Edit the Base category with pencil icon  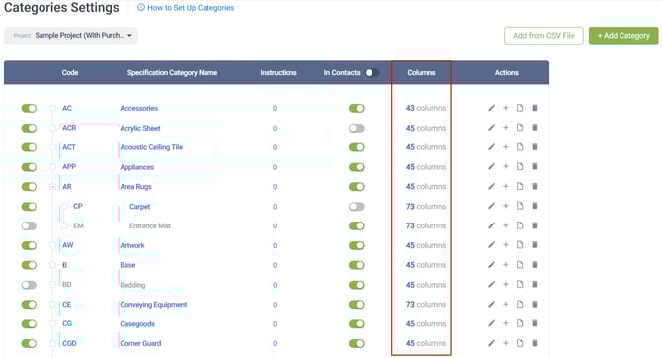[491, 265]
